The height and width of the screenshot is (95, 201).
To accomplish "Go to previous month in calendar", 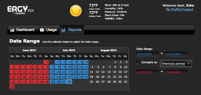I will [12, 50].
